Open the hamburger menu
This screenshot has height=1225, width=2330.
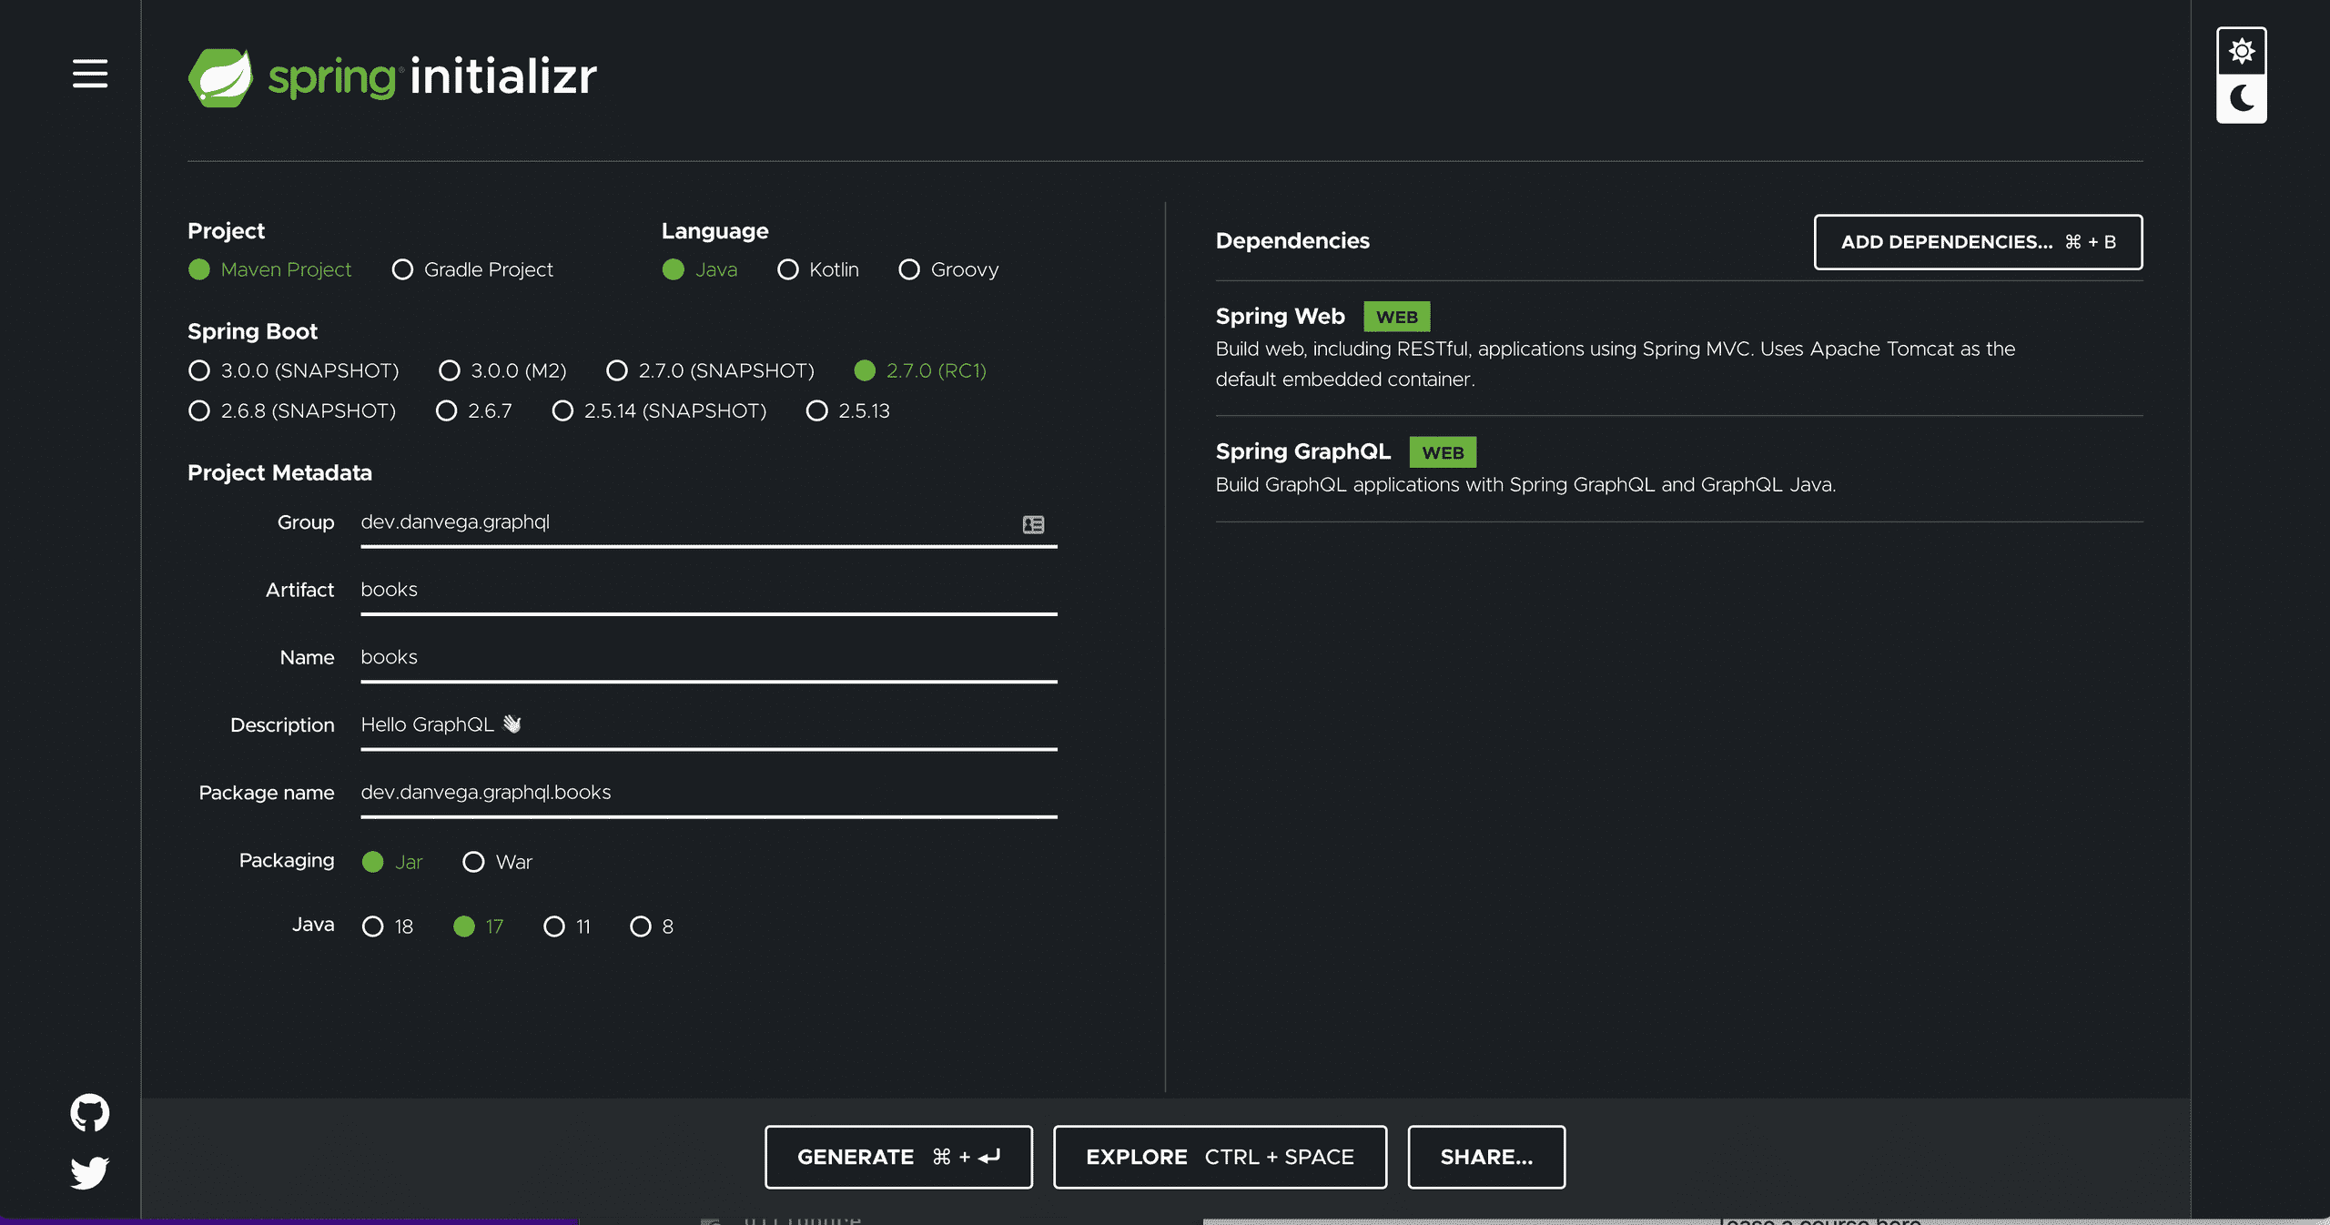(x=89, y=74)
